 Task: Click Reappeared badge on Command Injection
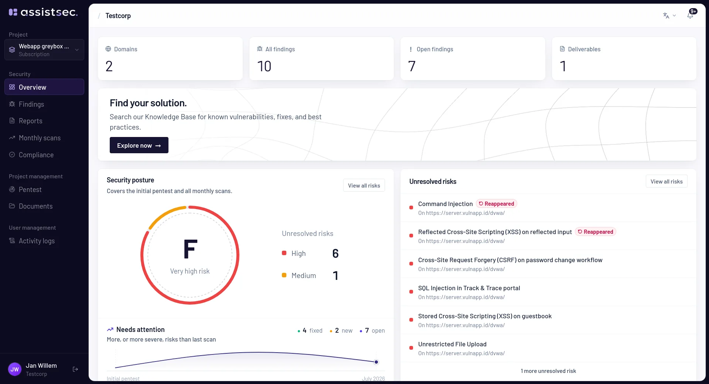pos(496,203)
